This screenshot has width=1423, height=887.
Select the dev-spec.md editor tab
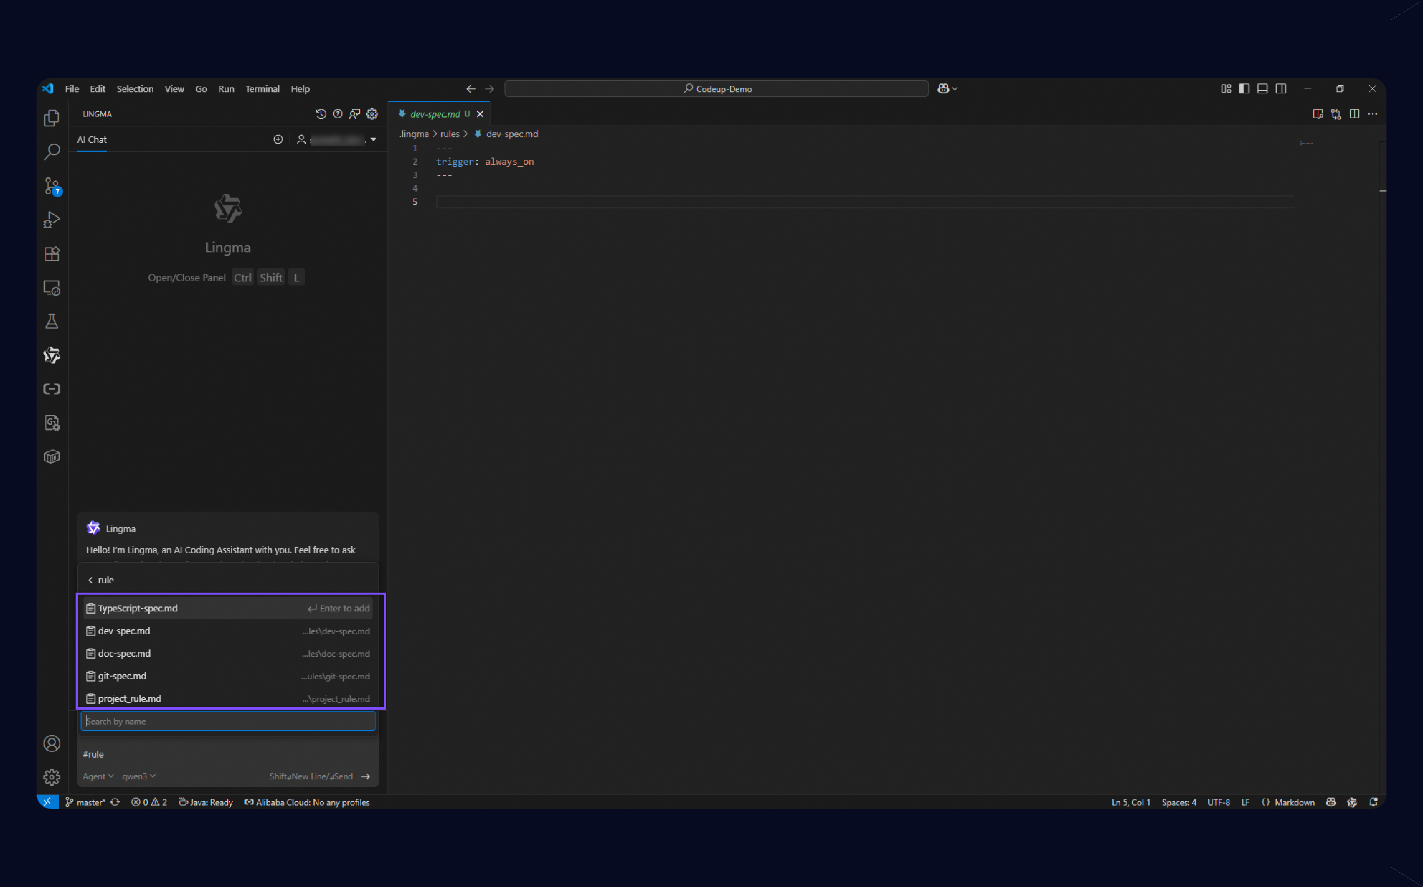(x=435, y=114)
